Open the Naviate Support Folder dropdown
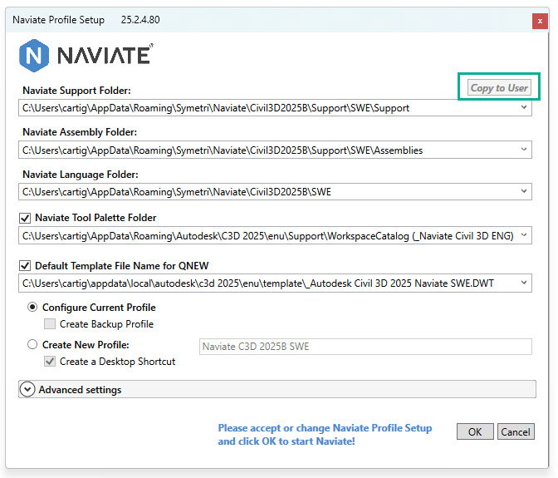This screenshot has width=558, height=478. point(524,107)
